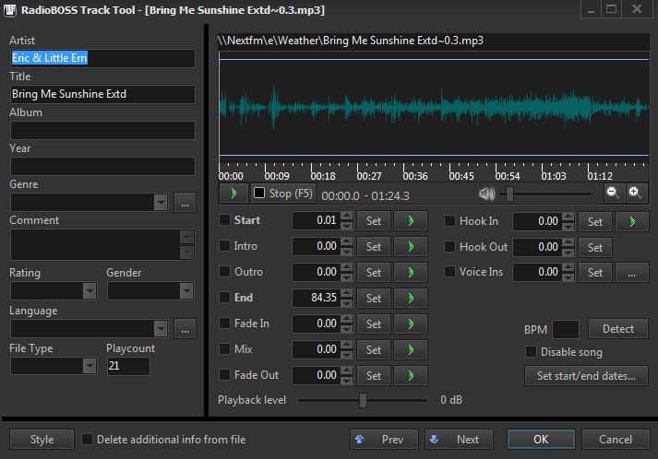Mute volume via speaker icon
Image resolution: width=658 pixels, height=459 pixels.
coord(486,194)
